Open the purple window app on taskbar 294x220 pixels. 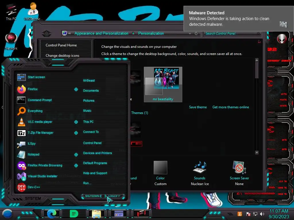click(119, 213)
